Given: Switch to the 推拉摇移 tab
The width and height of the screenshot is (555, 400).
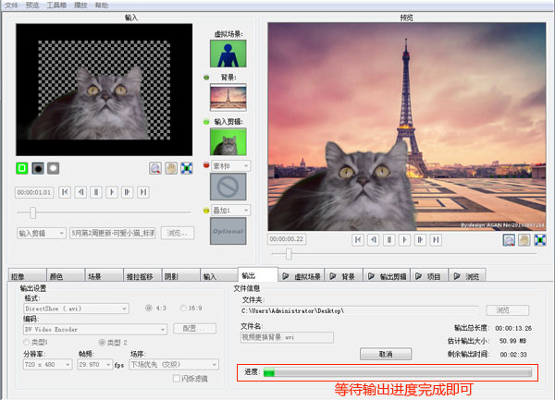Looking at the screenshot, I should pos(142,276).
